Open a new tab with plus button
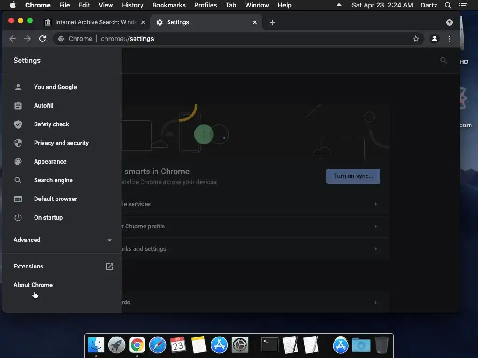The image size is (478, 358). click(x=273, y=22)
